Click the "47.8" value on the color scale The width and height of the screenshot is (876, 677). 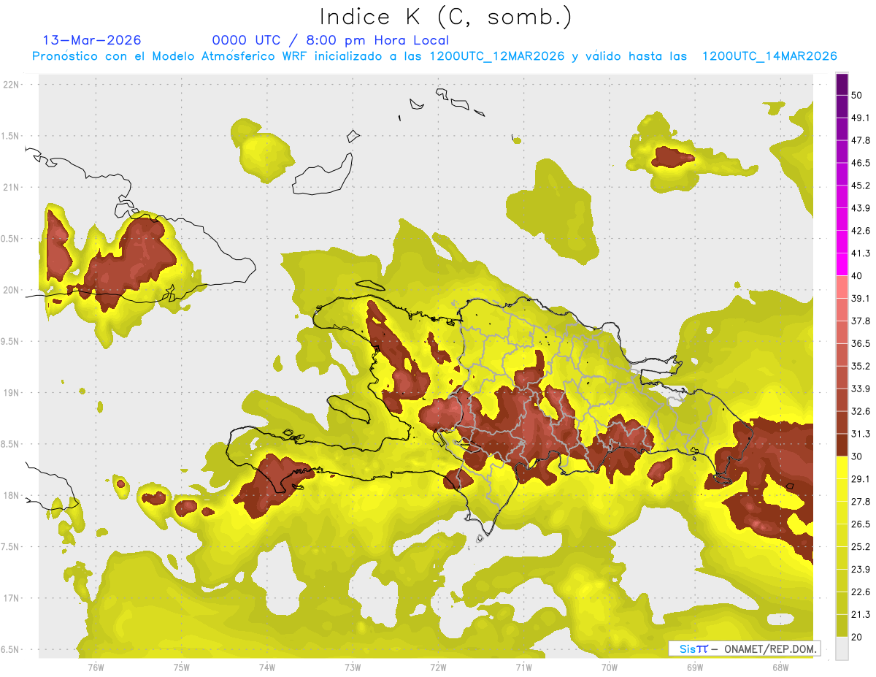point(861,140)
